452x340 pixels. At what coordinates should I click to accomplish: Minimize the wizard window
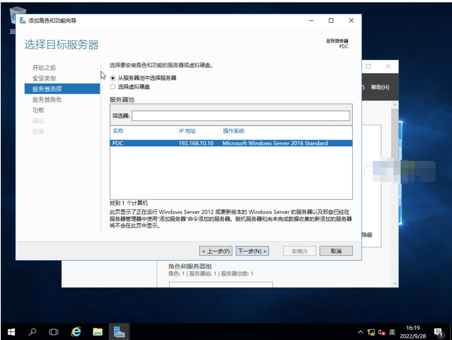[x=311, y=20]
